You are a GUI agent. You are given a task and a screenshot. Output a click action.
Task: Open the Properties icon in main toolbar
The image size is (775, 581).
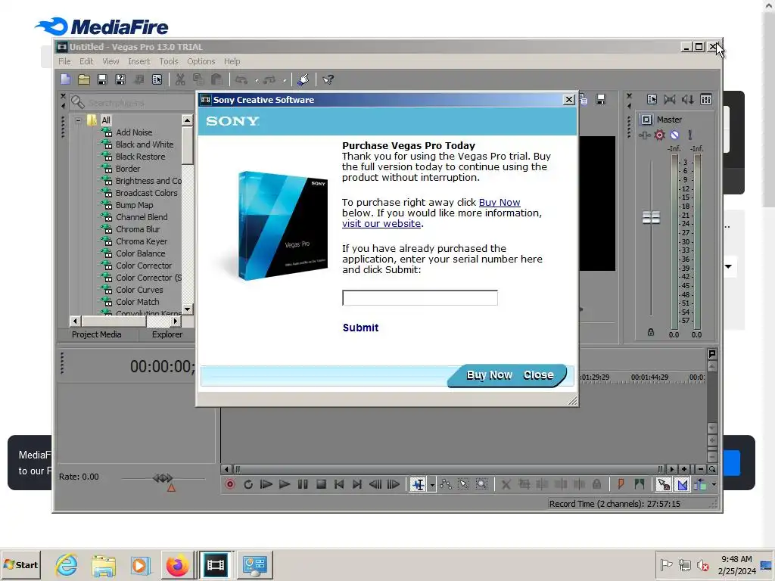click(x=157, y=79)
